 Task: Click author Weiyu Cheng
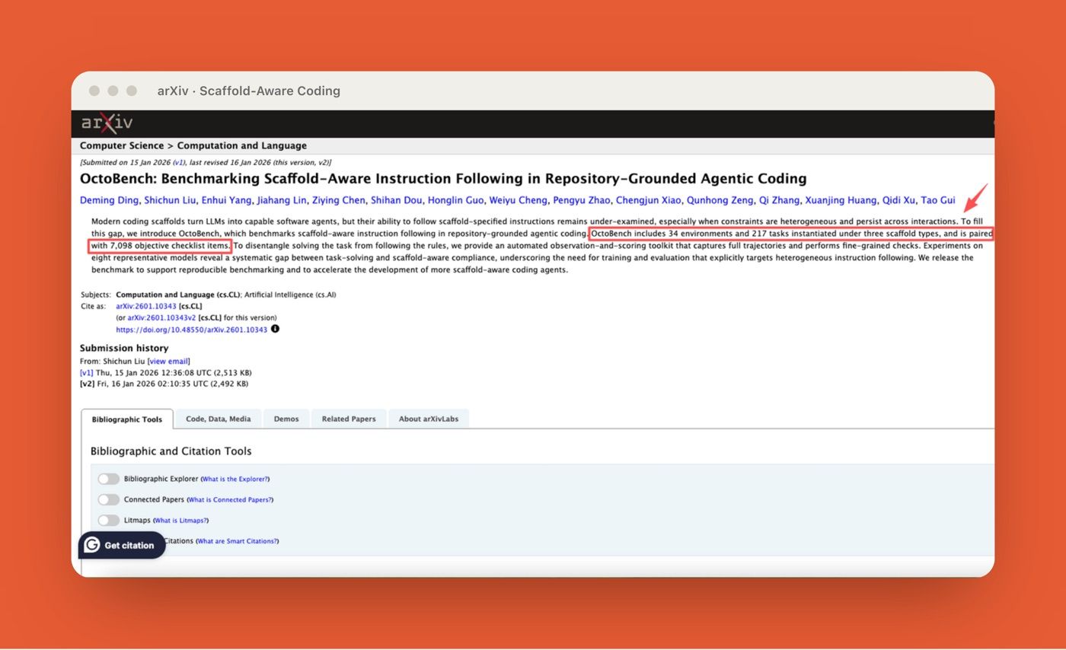click(x=518, y=200)
